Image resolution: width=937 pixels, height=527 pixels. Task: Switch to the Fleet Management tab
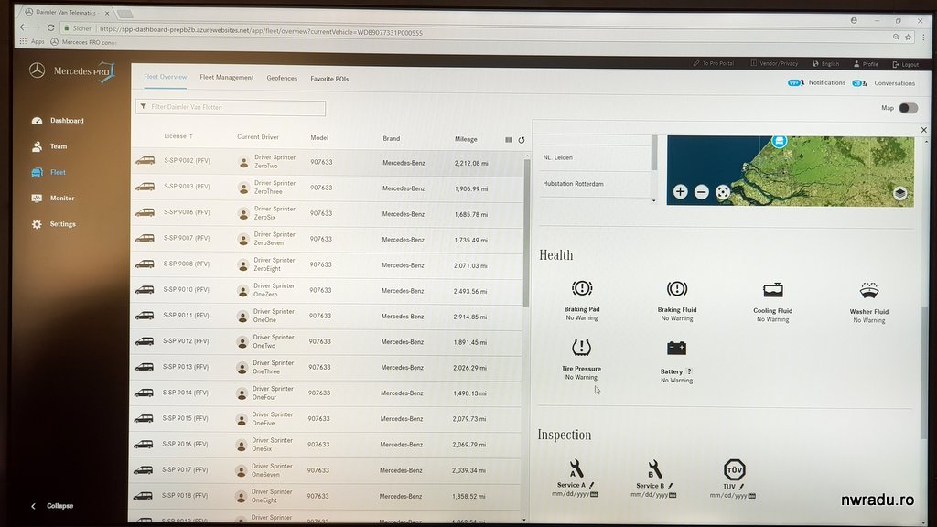click(x=227, y=78)
